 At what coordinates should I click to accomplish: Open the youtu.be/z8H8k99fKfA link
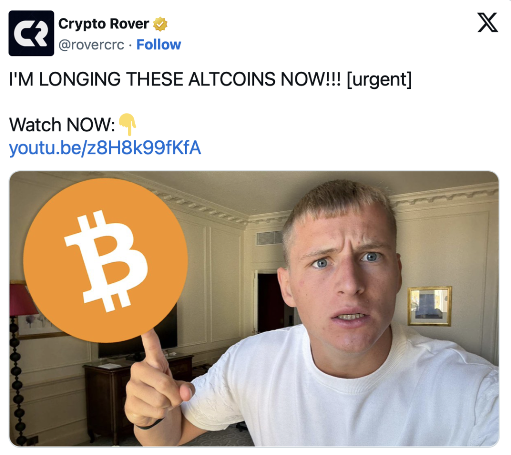coord(105,148)
